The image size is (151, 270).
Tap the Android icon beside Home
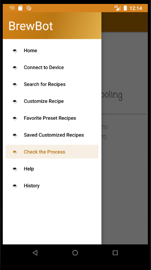[15, 51]
